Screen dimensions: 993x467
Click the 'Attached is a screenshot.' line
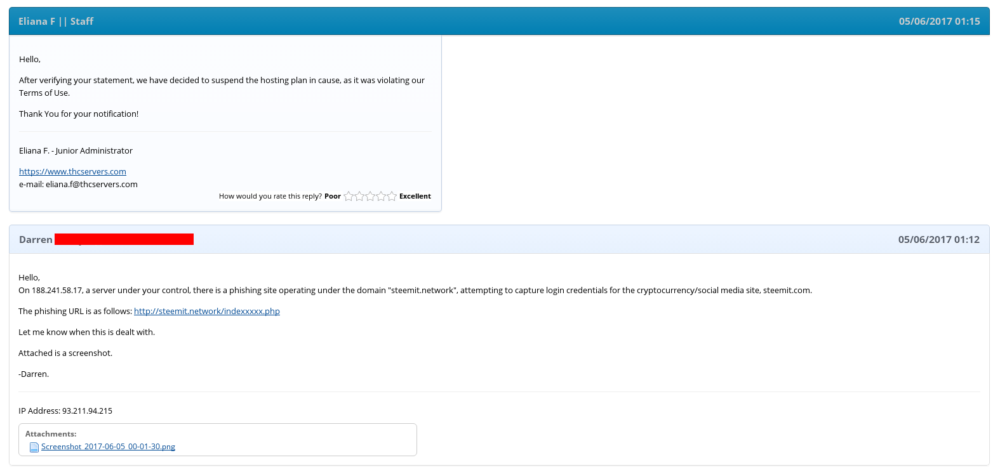(65, 353)
